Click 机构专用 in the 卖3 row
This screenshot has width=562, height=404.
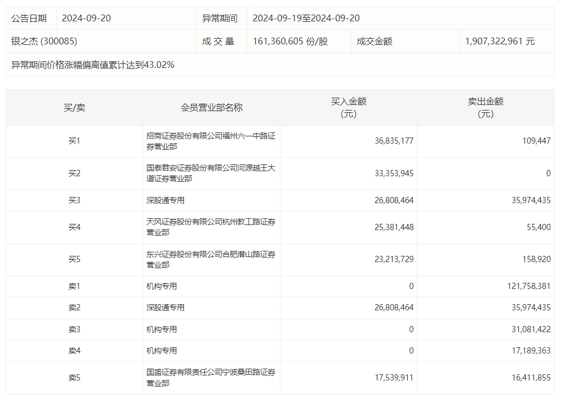(x=162, y=329)
